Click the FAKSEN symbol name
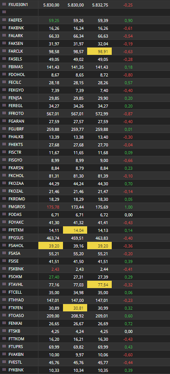The height and width of the screenshot is (374, 170). (16, 44)
